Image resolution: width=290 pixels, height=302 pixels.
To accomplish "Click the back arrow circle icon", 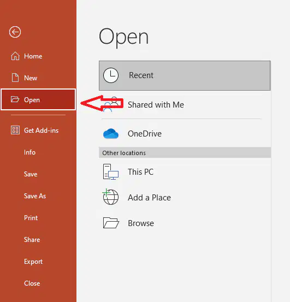I will [x=15, y=32].
